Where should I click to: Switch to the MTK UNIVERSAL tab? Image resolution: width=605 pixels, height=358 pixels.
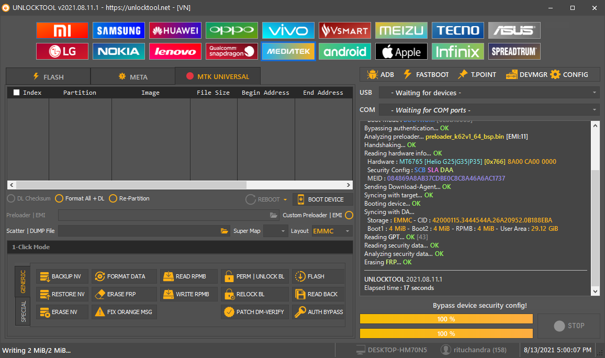[x=218, y=76]
